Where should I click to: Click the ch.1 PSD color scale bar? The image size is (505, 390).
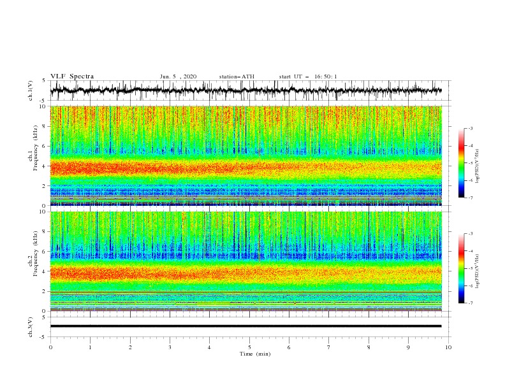[462, 163]
